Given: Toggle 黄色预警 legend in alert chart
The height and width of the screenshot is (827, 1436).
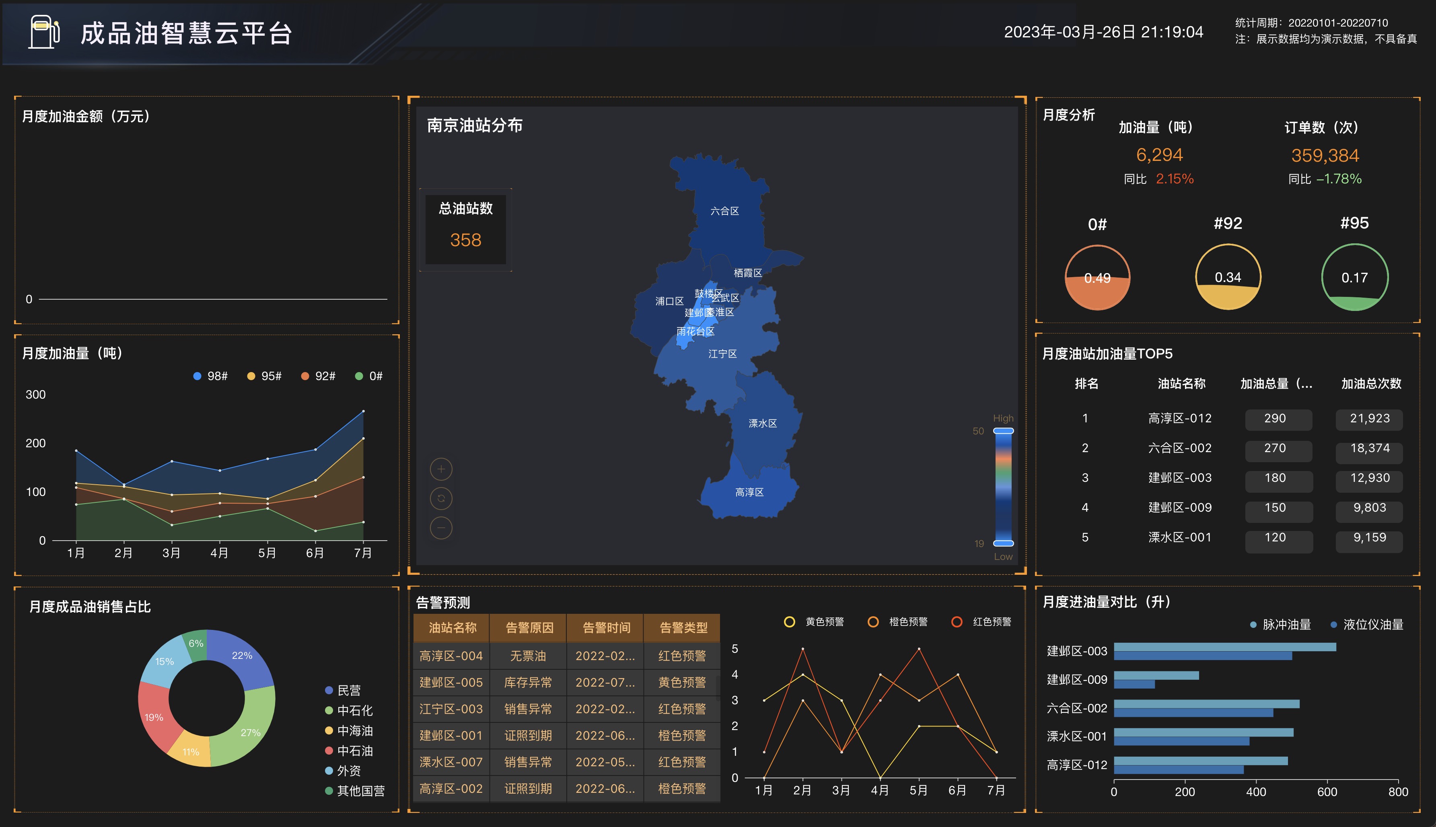Looking at the screenshot, I should coord(814,622).
